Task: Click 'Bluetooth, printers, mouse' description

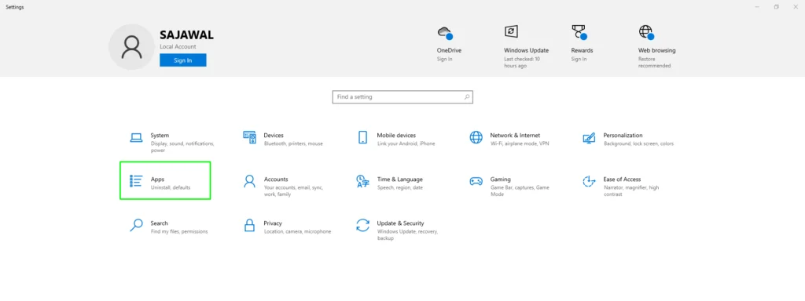Action: click(x=293, y=144)
